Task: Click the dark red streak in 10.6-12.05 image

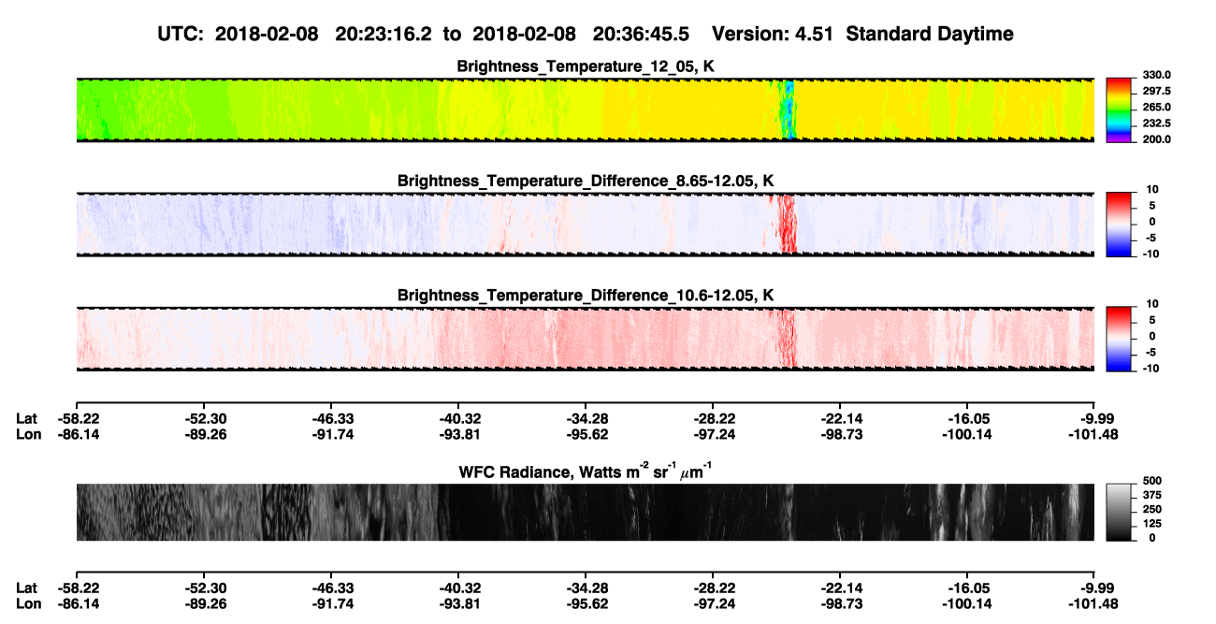Action: pyautogui.click(x=786, y=338)
